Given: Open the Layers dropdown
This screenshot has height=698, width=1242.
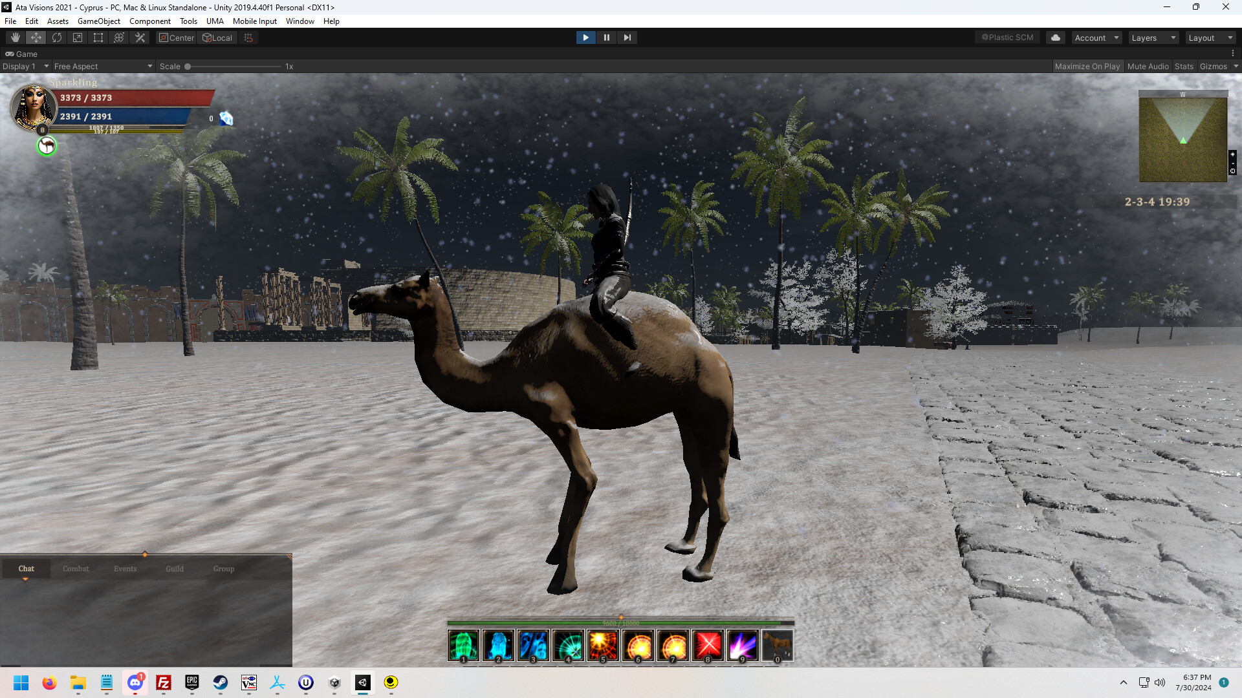Looking at the screenshot, I should 1153,37.
